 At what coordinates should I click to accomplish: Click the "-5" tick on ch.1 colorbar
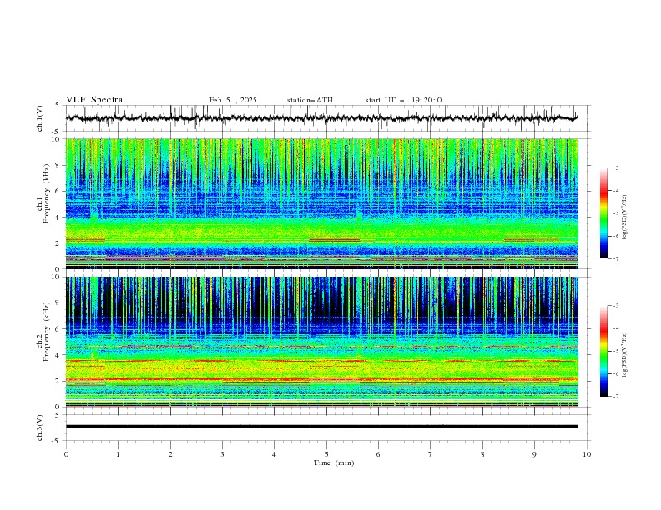tap(615, 213)
